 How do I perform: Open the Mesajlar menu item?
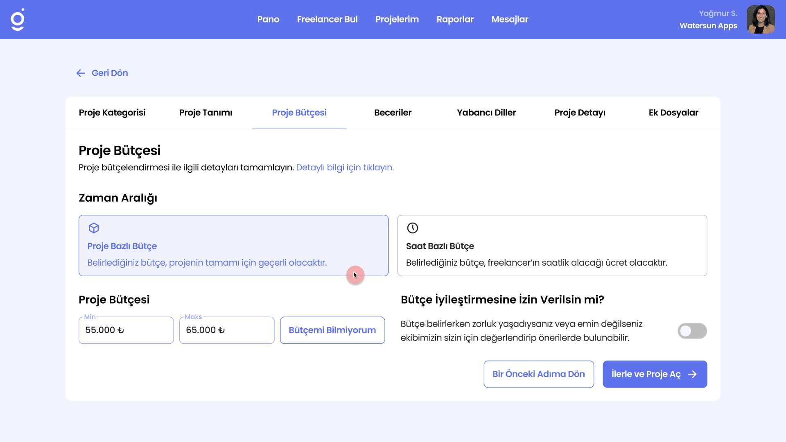[510, 19]
